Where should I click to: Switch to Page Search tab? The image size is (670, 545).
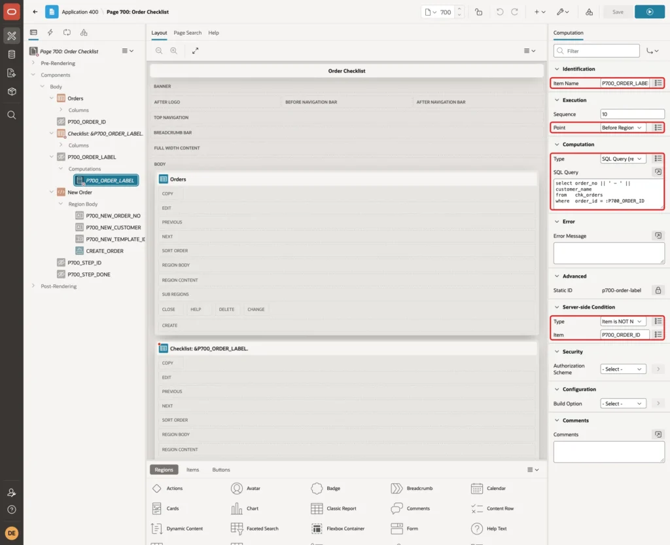(187, 33)
